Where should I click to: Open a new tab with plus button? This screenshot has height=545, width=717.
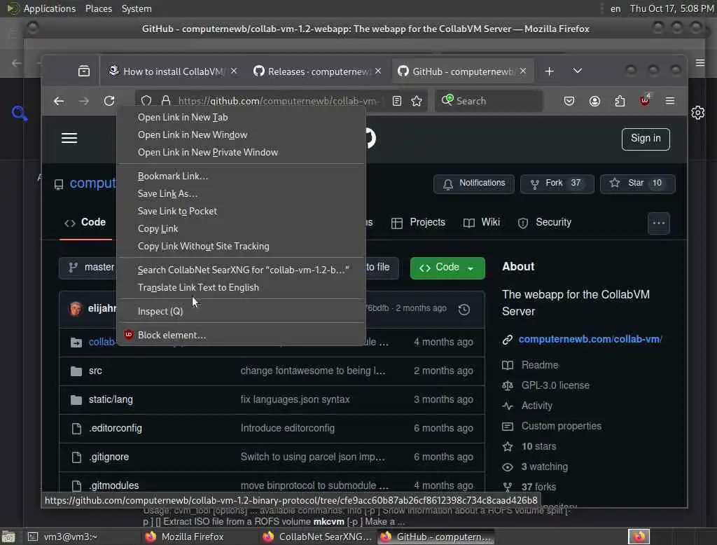[549, 71]
